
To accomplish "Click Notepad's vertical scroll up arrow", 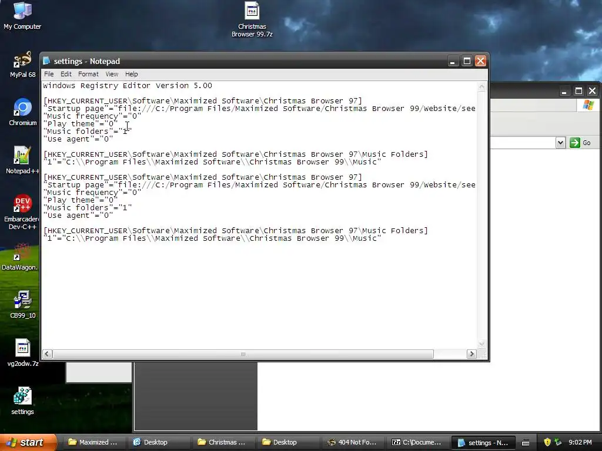I will click(481, 87).
